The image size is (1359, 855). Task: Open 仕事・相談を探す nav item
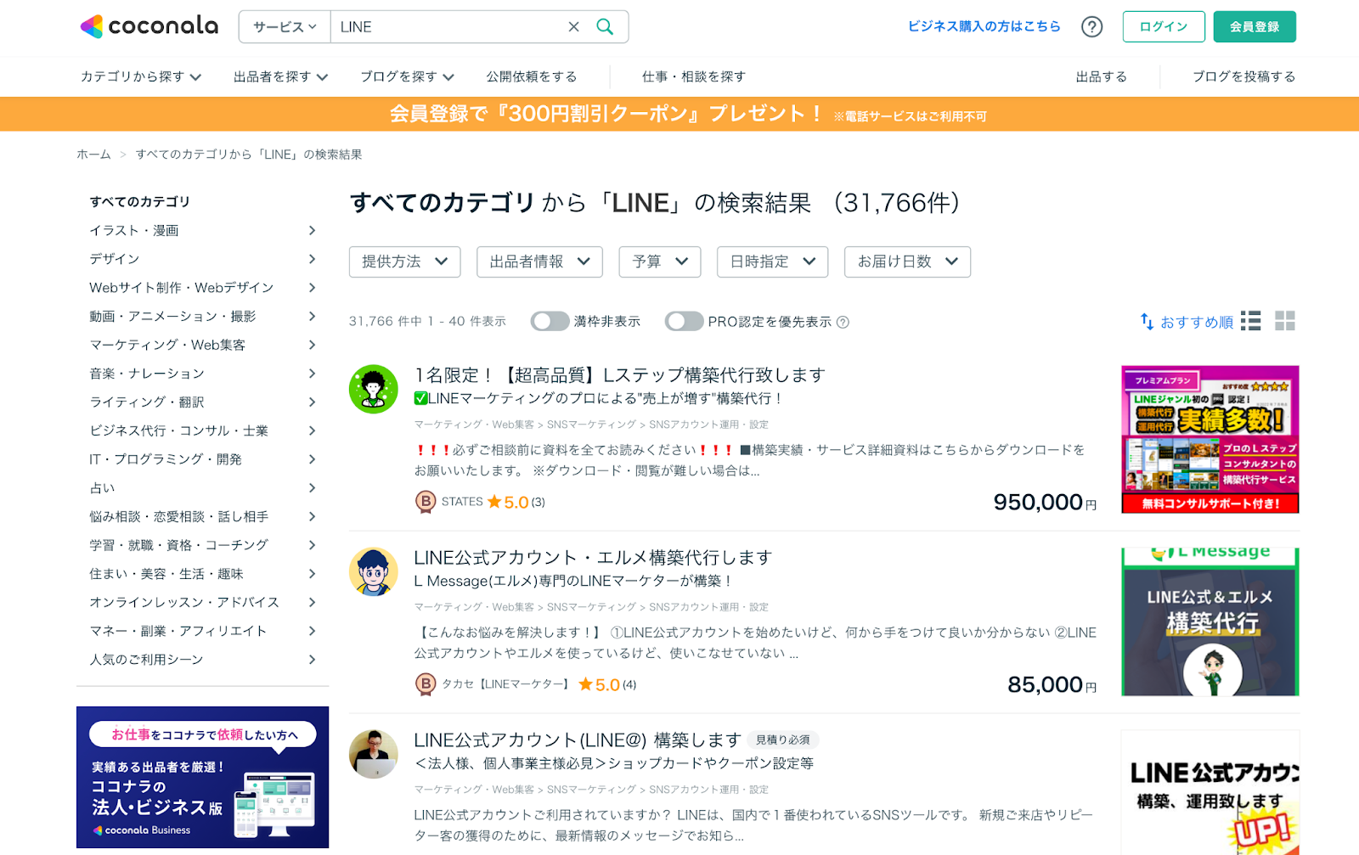pyautogui.click(x=694, y=76)
